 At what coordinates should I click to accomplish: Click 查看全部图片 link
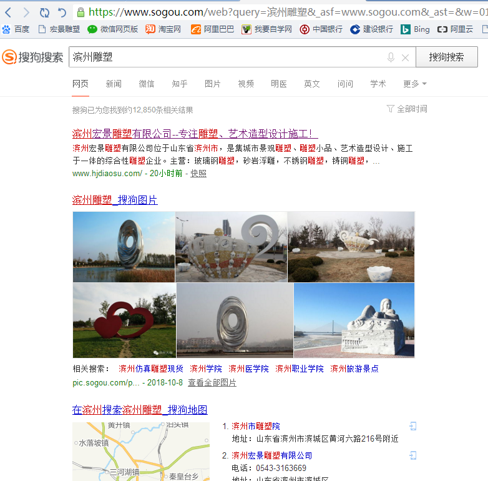pos(212,382)
